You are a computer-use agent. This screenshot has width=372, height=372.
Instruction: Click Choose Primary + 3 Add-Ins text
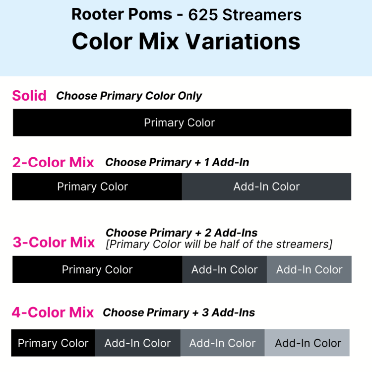point(179,312)
